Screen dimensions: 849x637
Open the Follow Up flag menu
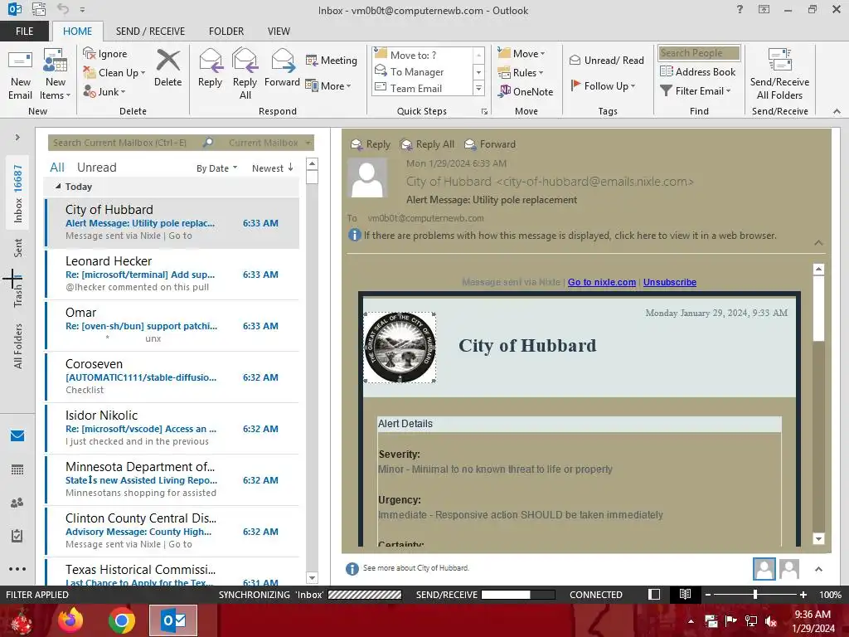click(x=603, y=85)
